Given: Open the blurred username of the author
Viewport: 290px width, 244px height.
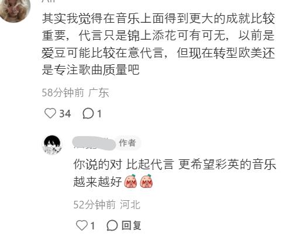Looking at the screenshot, I should 94,144.
